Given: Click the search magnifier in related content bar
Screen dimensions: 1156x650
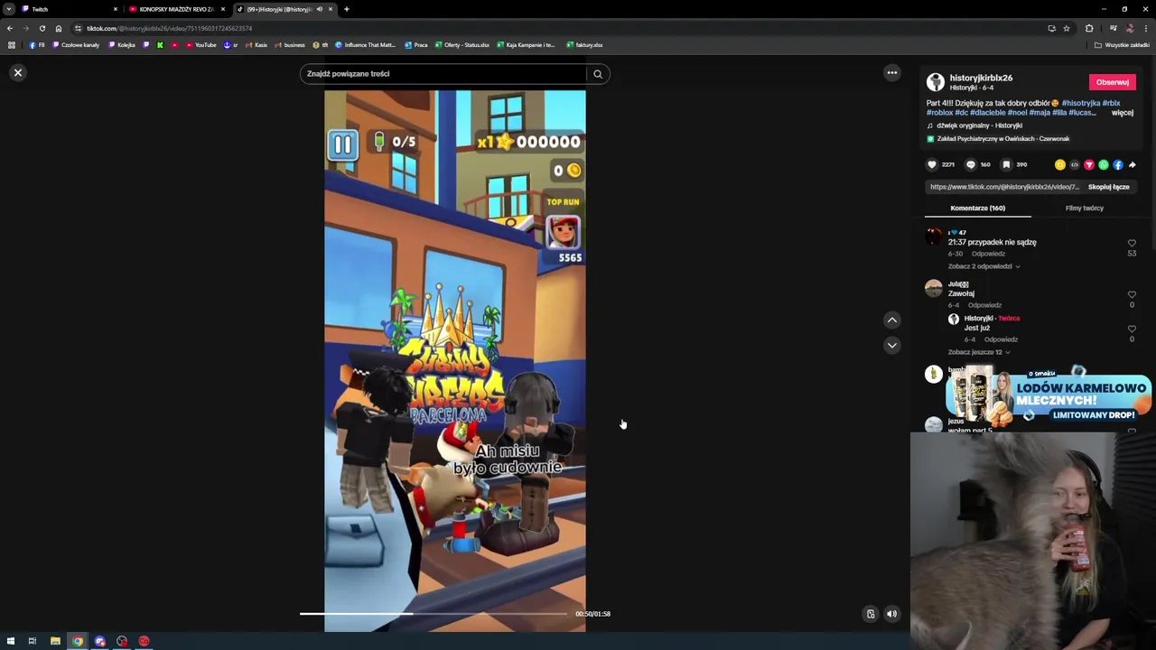Looking at the screenshot, I should click(598, 74).
